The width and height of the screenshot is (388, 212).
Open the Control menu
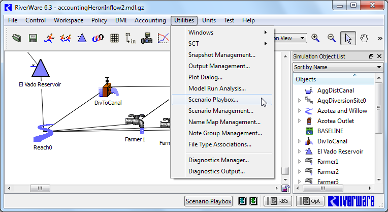36,20
